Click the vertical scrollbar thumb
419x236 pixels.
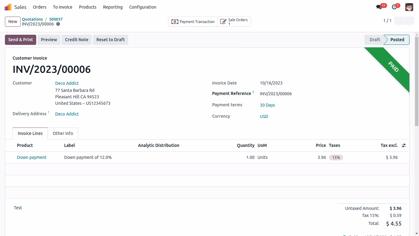tap(417, 81)
